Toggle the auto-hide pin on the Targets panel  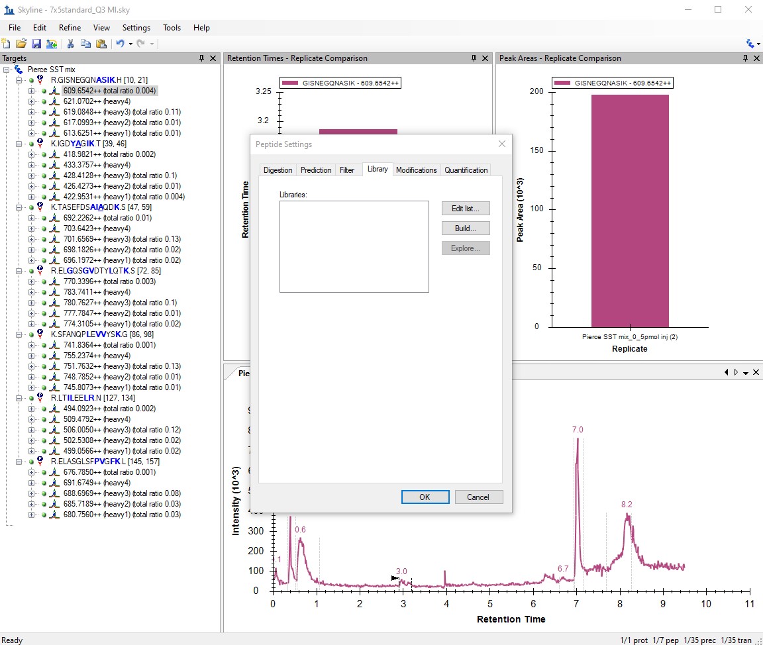[x=201, y=58]
